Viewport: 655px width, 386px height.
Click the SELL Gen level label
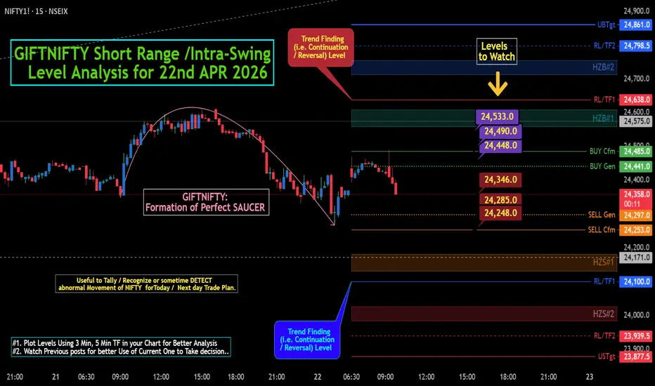coord(602,215)
